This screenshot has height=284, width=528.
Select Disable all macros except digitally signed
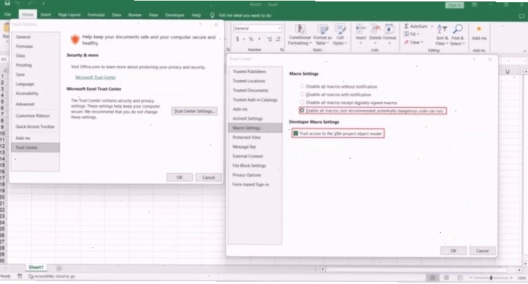coord(302,103)
